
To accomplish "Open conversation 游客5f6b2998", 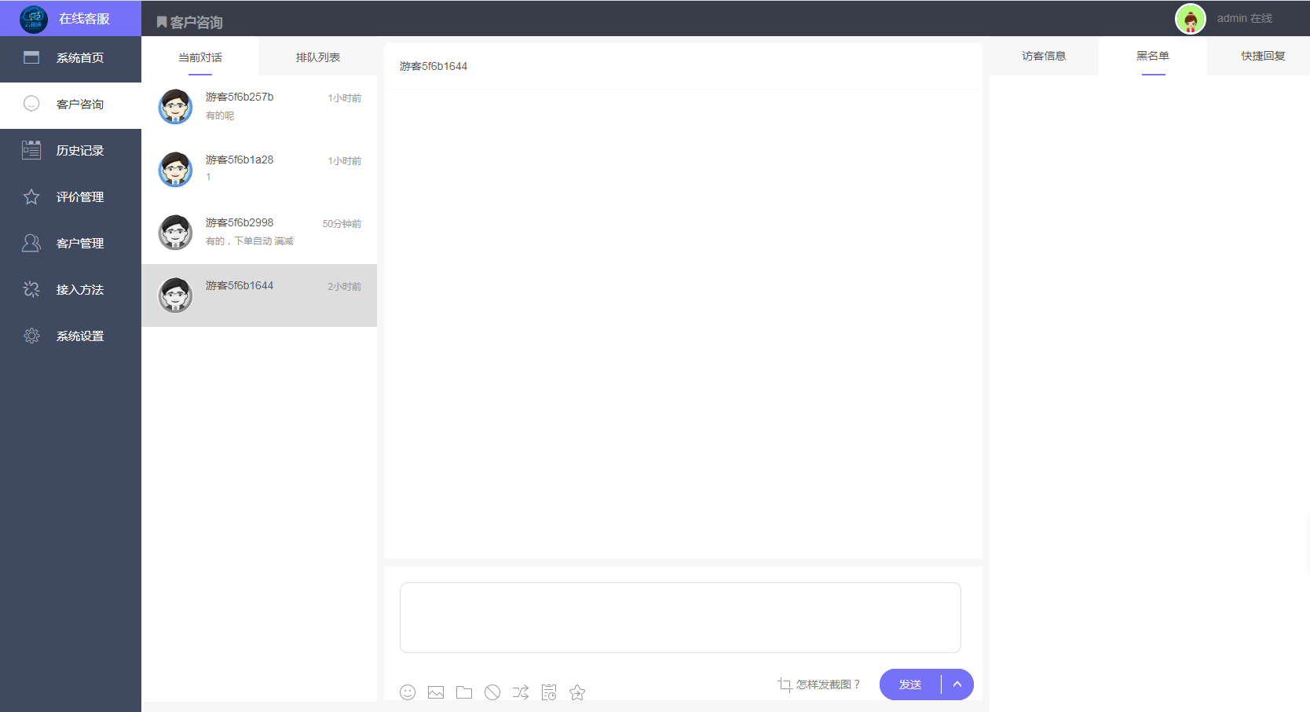I will click(x=259, y=233).
